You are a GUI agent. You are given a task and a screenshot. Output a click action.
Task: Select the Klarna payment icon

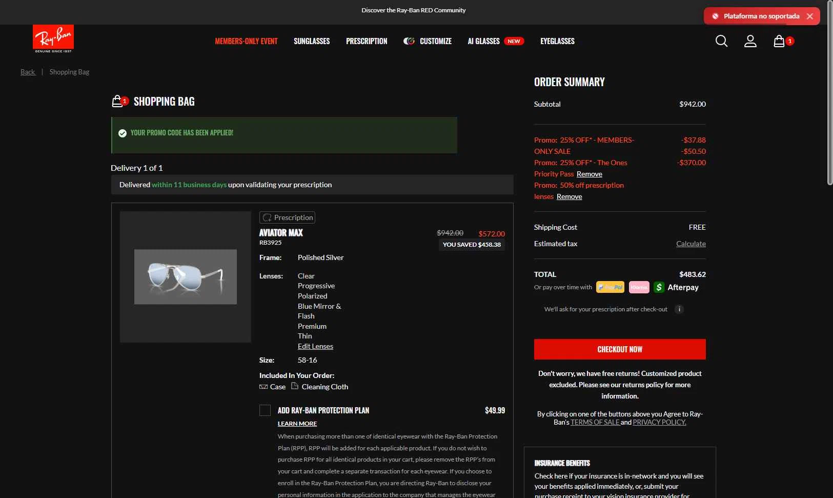(x=639, y=287)
